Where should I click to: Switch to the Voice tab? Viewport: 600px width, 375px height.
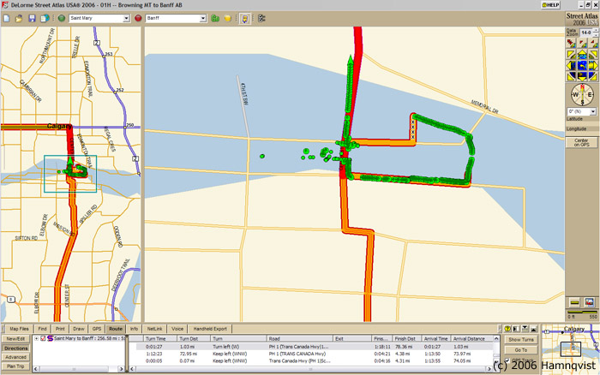[177, 329]
